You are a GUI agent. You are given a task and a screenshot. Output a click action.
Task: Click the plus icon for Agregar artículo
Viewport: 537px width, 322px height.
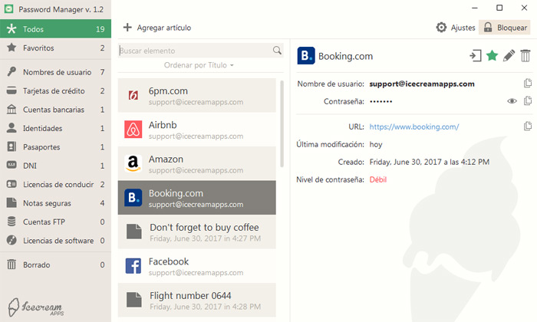pyautogui.click(x=127, y=27)
